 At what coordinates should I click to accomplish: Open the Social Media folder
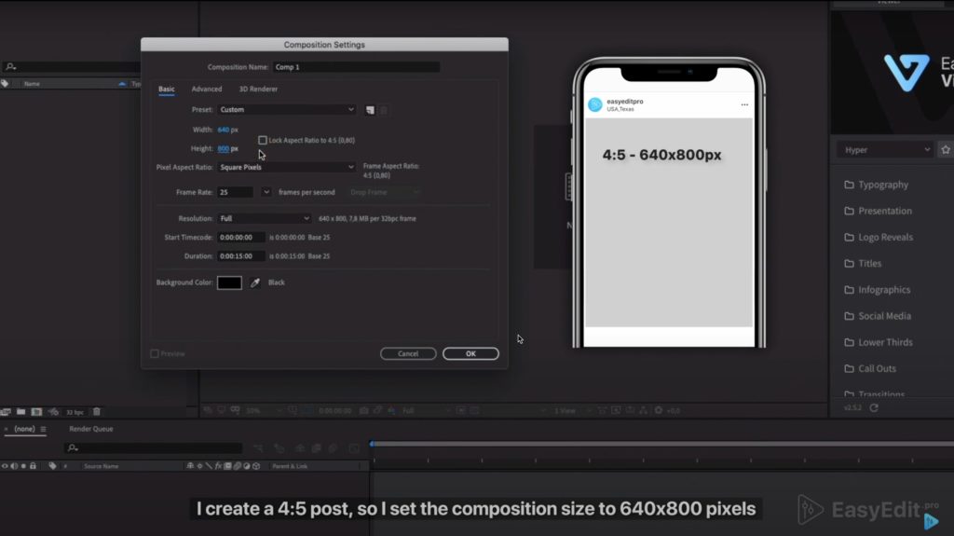click(878, 315)
